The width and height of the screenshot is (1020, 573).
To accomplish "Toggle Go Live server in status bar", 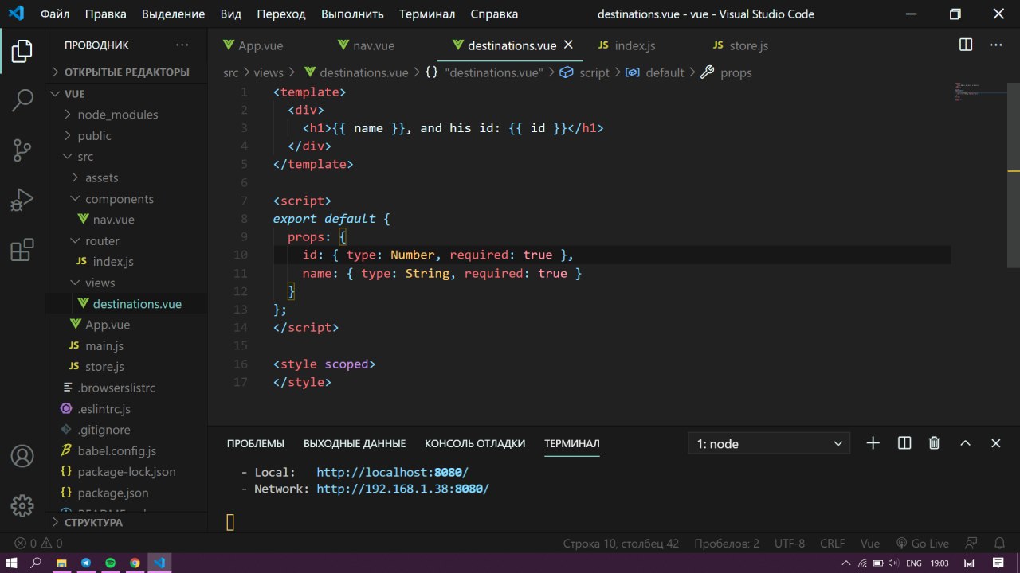I will click(923, 544).
